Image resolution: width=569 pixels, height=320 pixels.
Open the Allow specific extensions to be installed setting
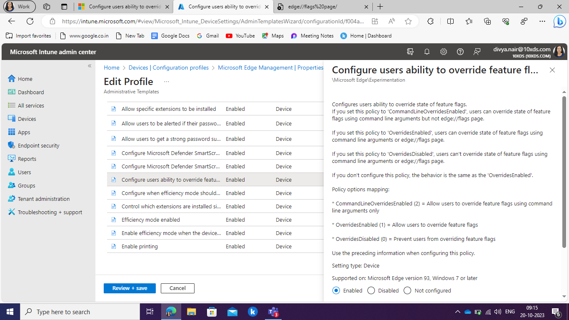[x=169, y=109]
